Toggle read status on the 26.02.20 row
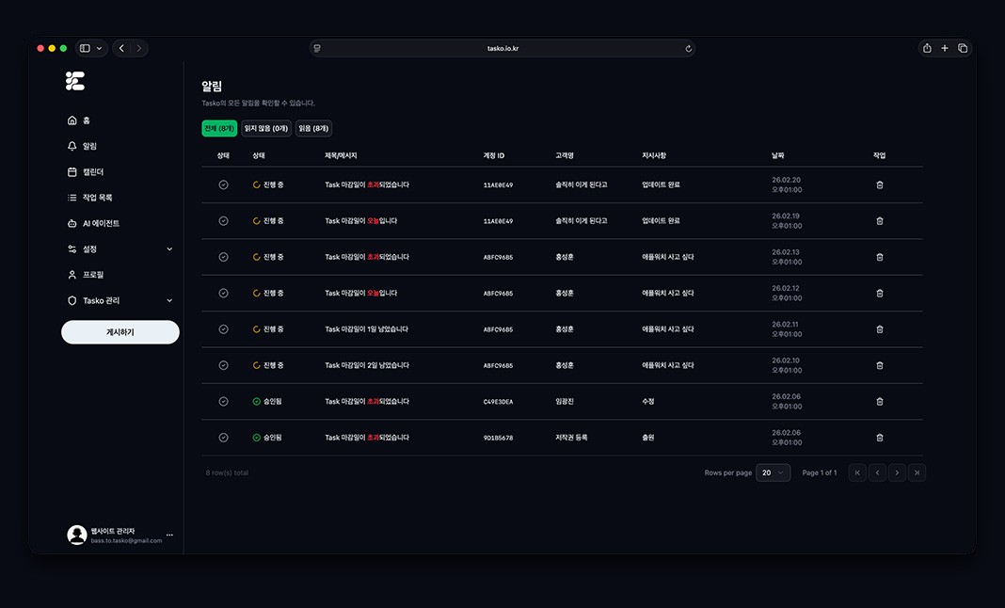The height and width of the screenshot is (608, 1005). pyautogui.click(x=223, y=184)
